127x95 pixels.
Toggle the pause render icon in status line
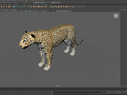47,2
